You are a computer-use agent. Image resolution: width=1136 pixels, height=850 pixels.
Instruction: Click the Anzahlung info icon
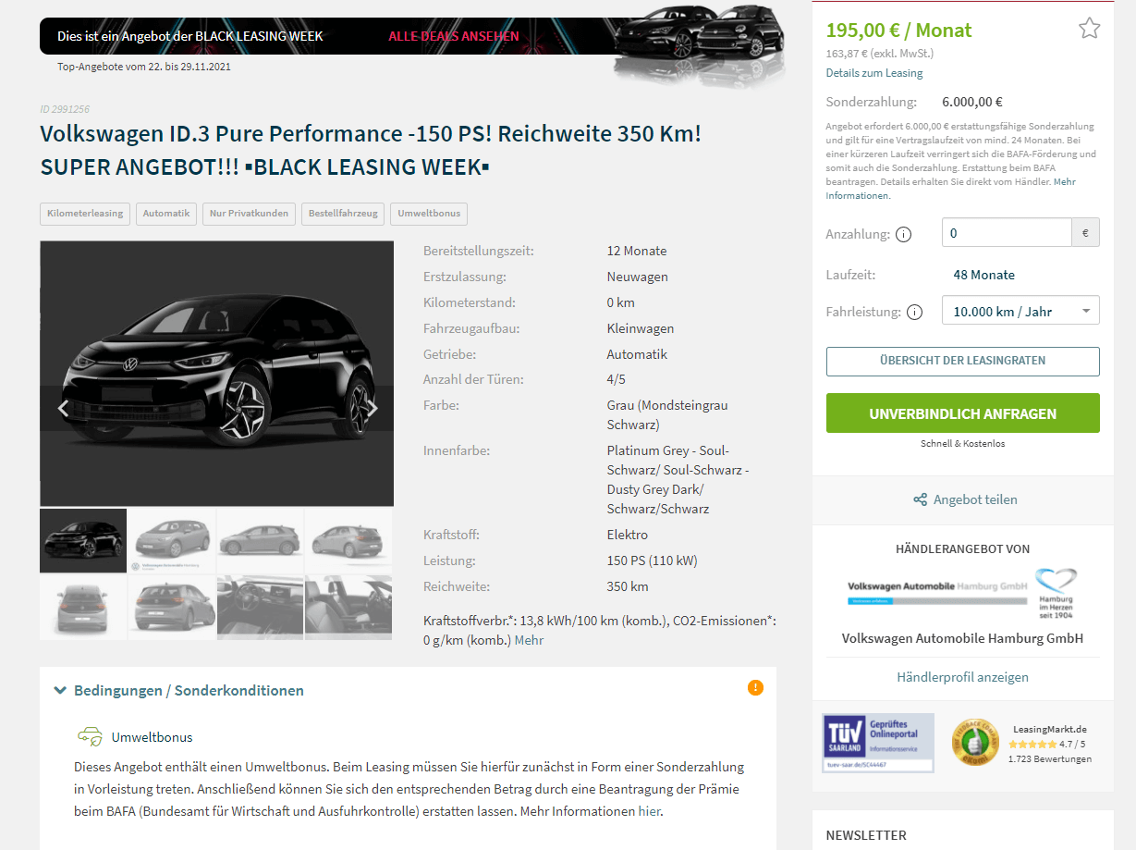pyautogui.click(x=904, y=235)
